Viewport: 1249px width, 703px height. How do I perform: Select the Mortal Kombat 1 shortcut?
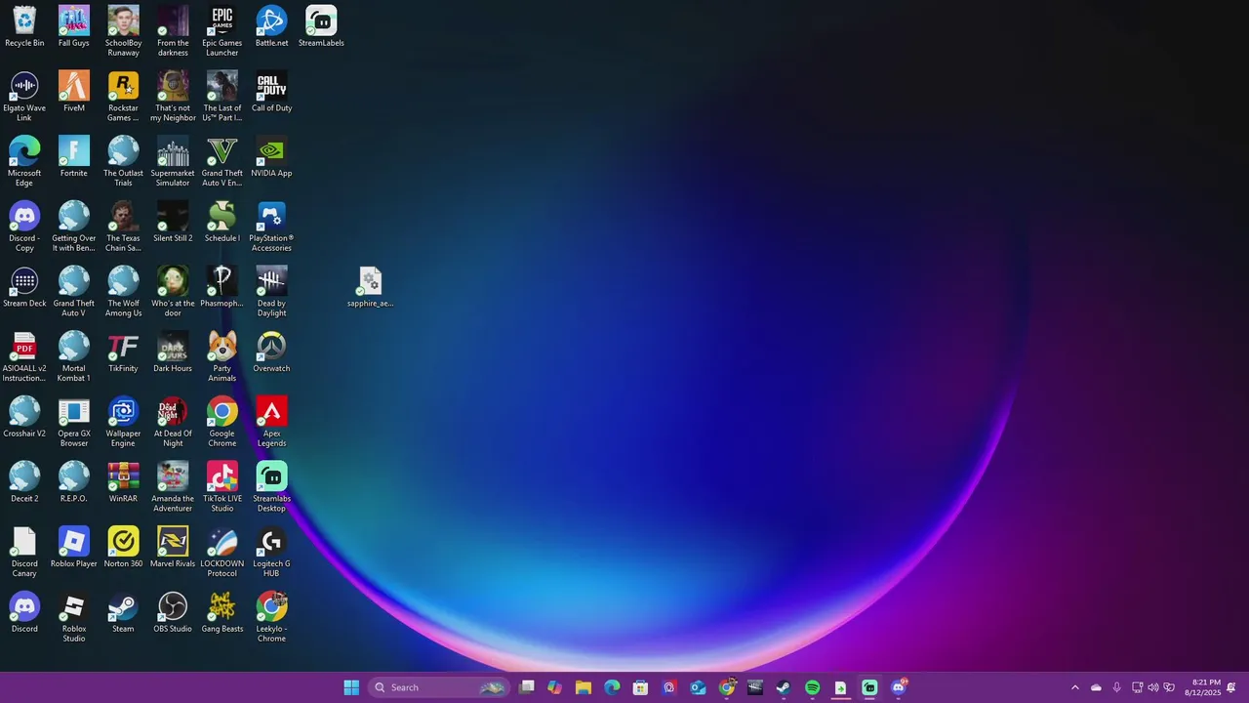pyautogui.click(x=74, y=357)
